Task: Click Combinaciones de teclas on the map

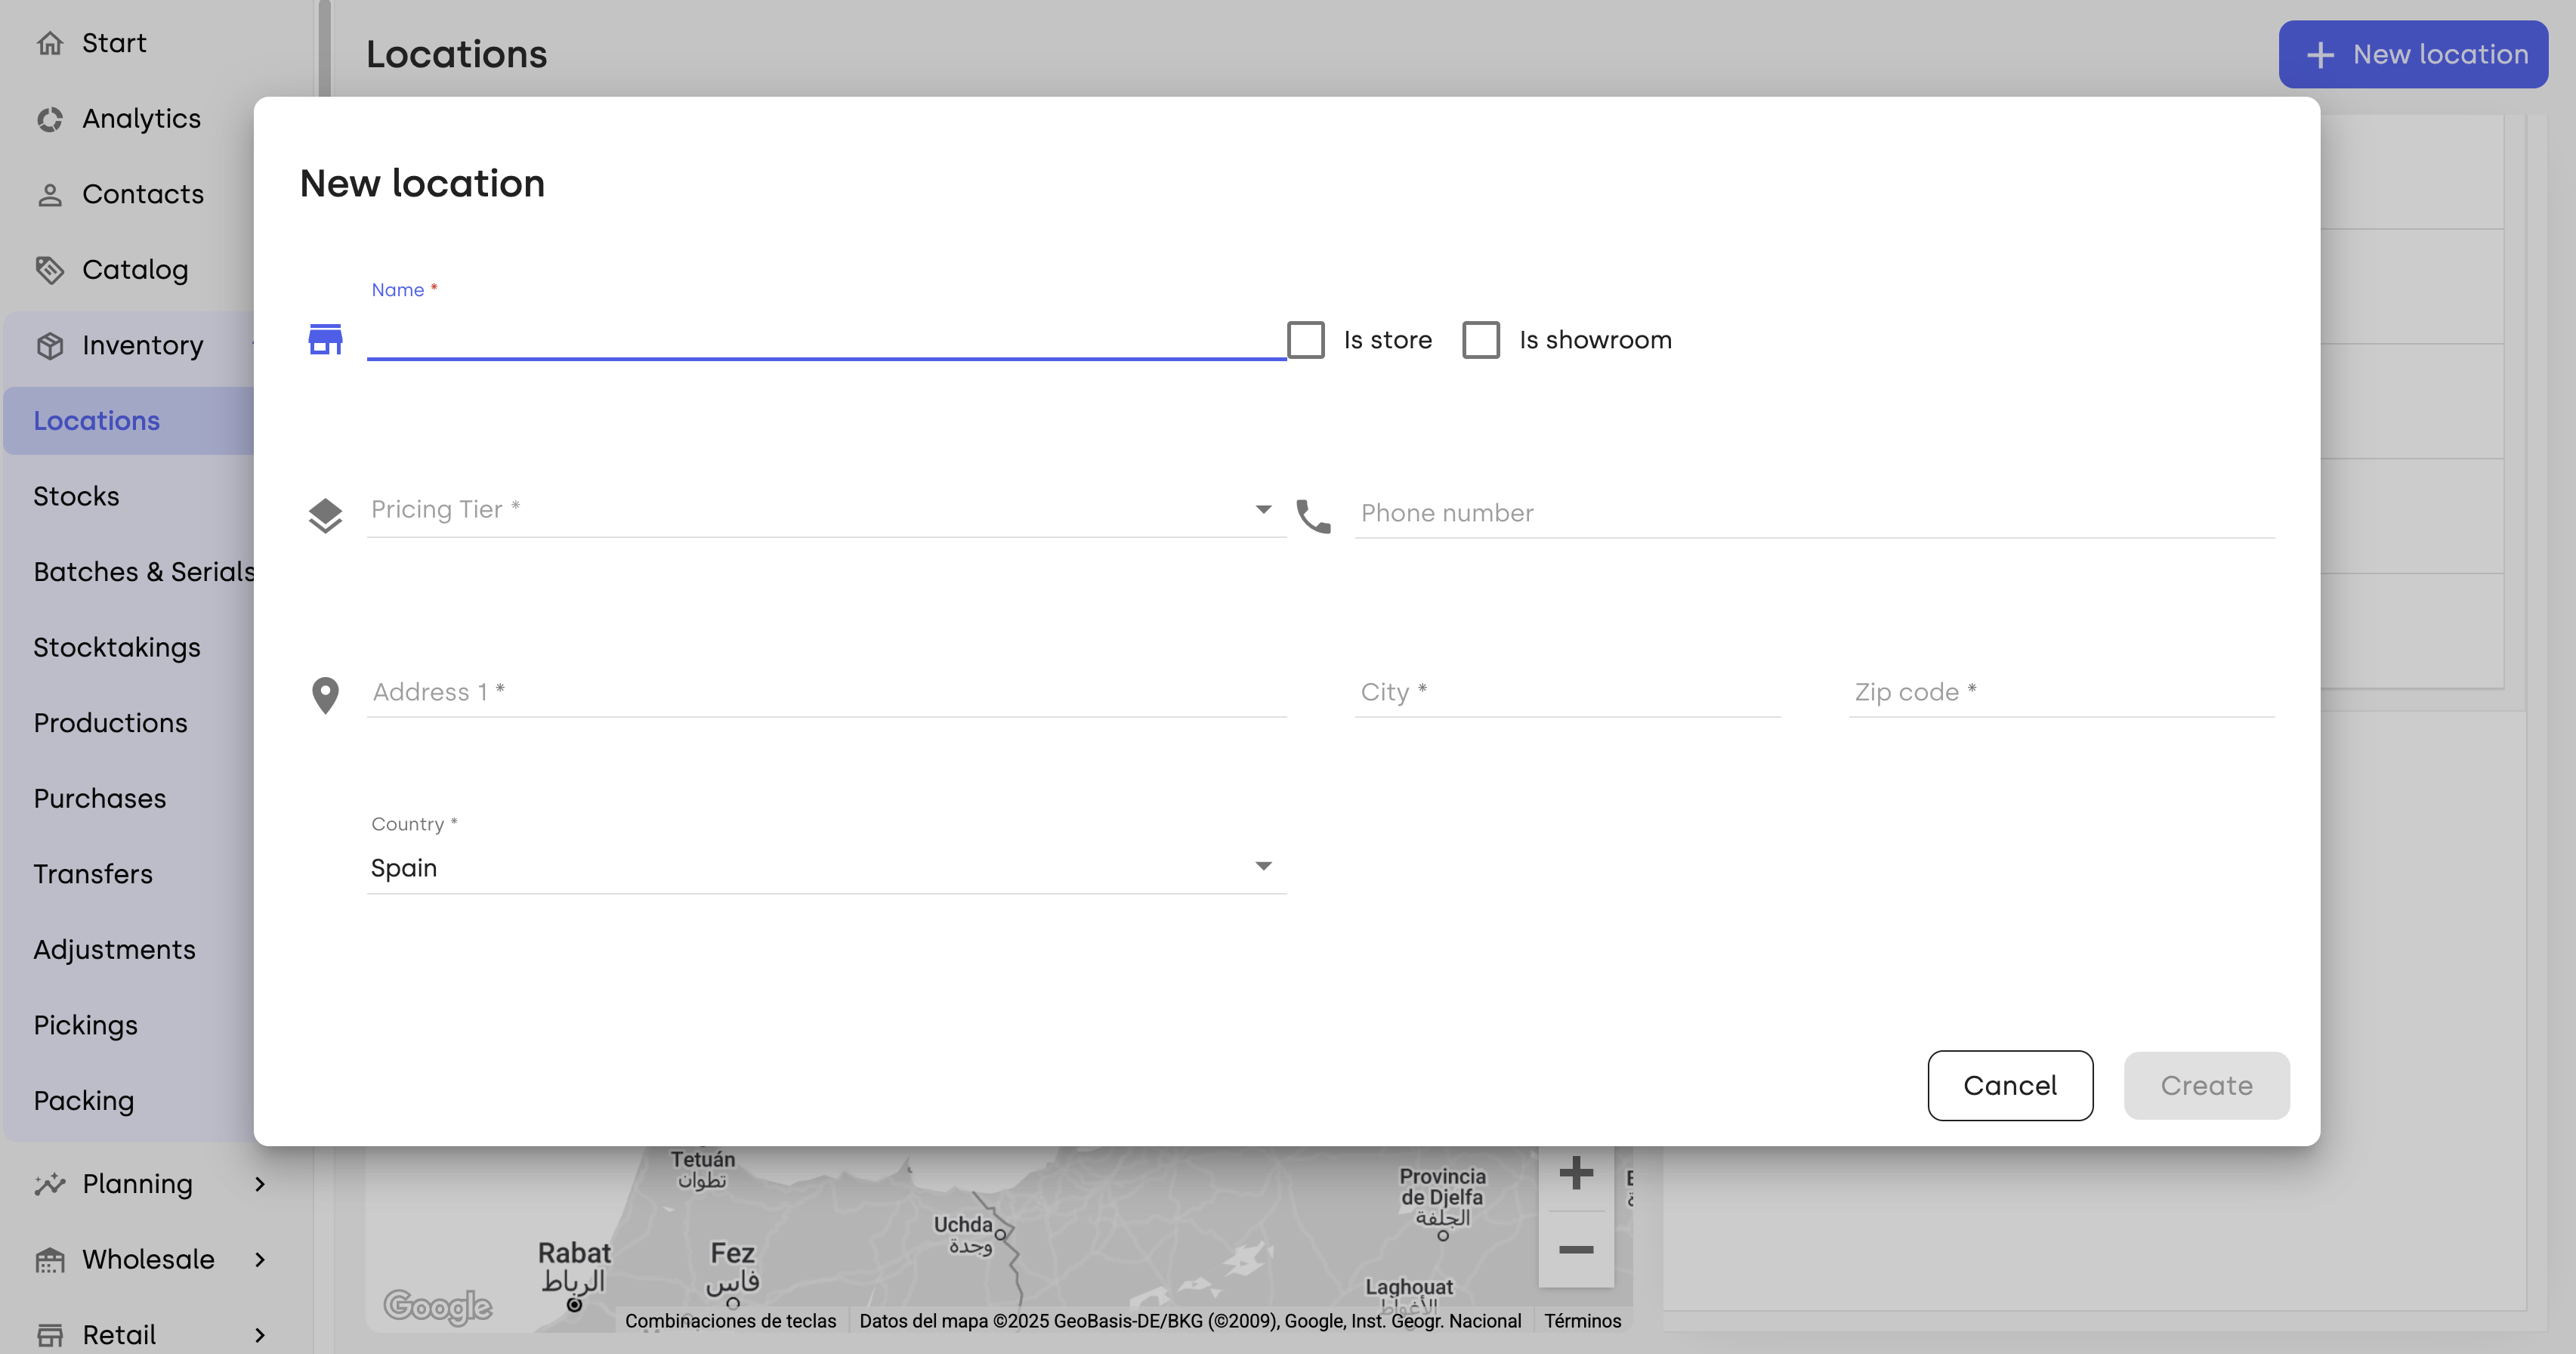Action: click(x=731, y=1321)
